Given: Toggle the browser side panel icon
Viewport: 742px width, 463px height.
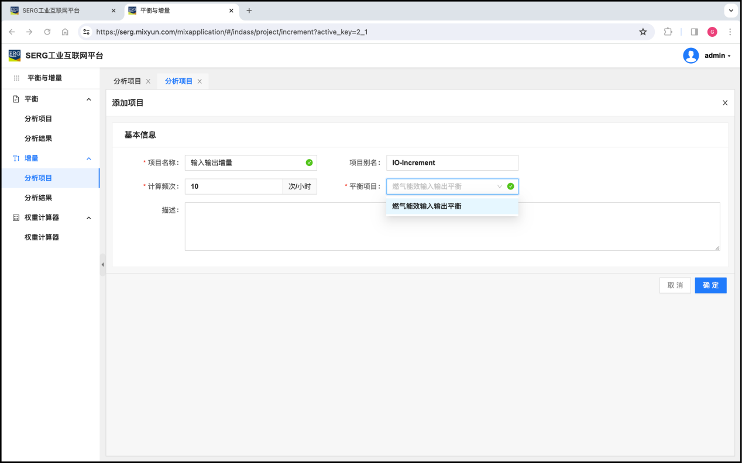Looking at the screenshot, I should 694,32.
